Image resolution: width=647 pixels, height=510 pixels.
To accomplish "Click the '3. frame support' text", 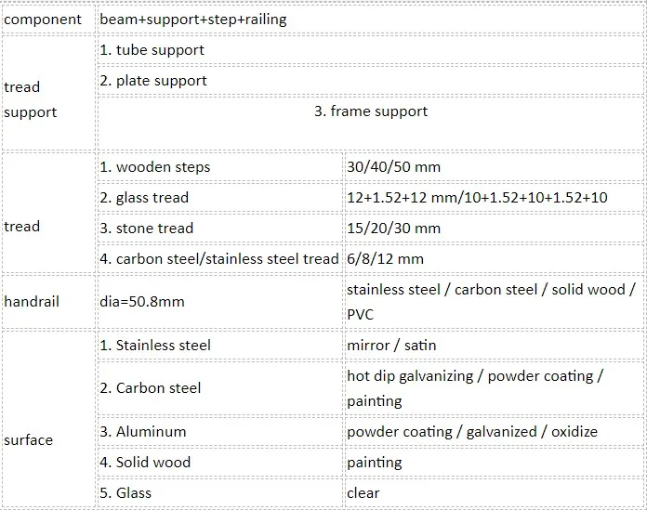I will click(371, 111).
